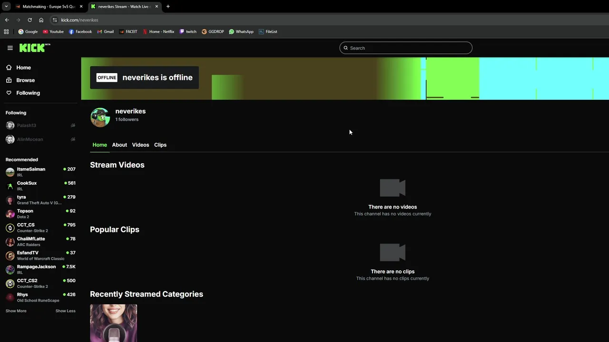Click the site info icon in address bar
The height and width of the screenshot is (342, 609).
click(x=55, y=20)
